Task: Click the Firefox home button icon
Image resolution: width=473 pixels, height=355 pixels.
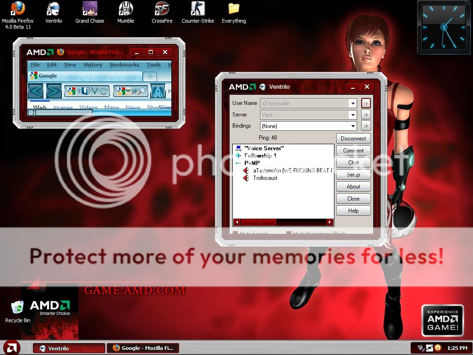Action: [158, 91]
